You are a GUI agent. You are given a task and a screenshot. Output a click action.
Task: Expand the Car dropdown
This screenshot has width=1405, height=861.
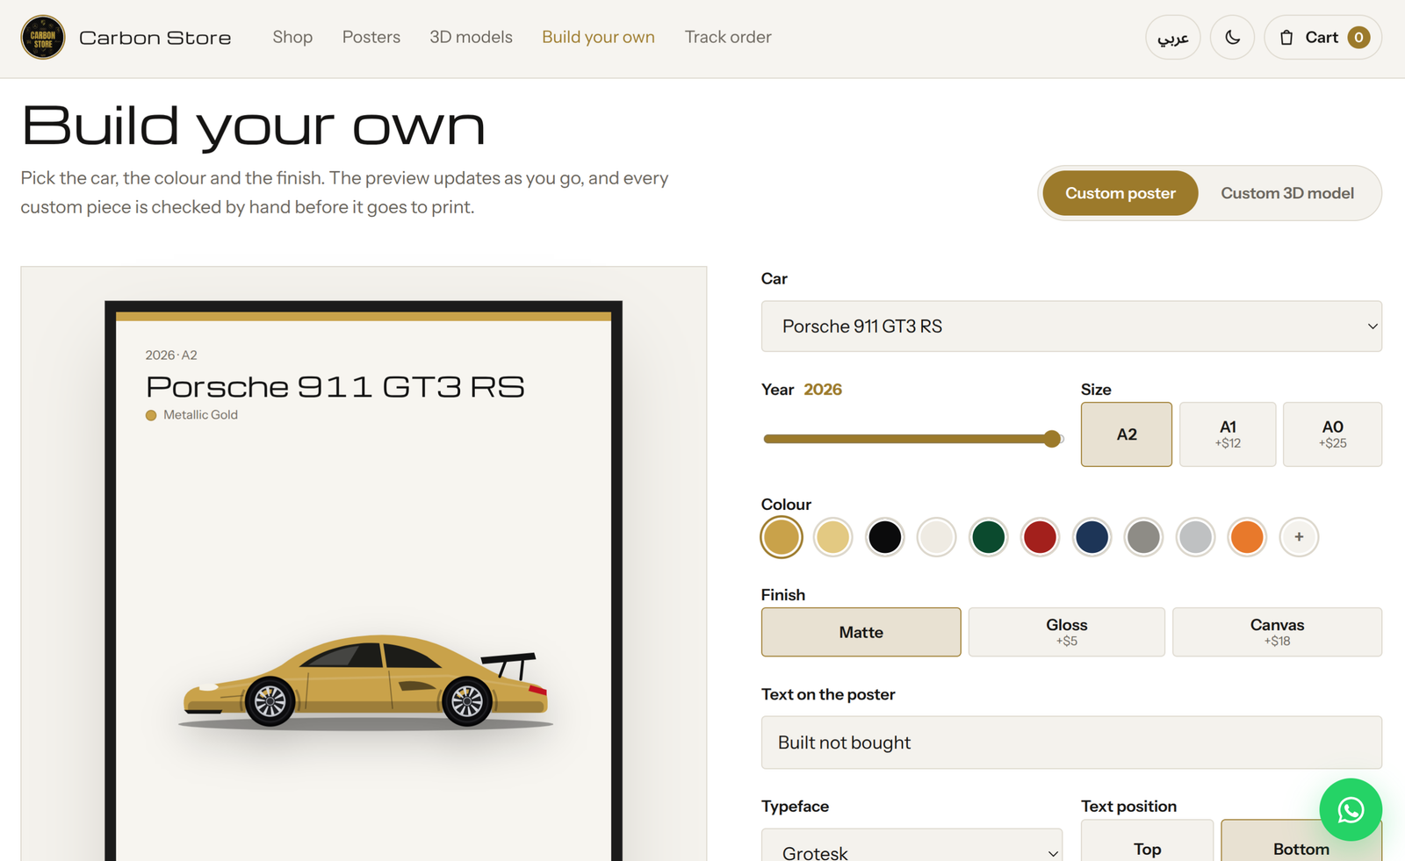1071,326
